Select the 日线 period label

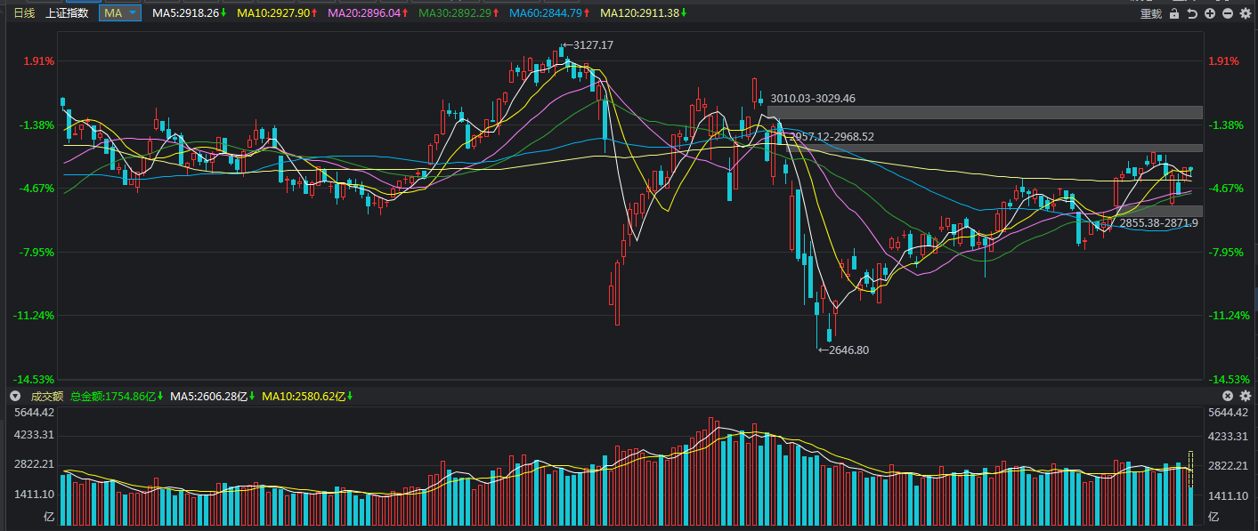click(x=24, y=13)
